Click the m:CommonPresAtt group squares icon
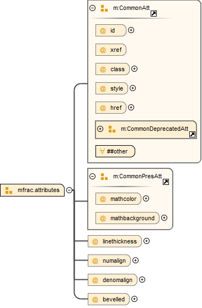 104,177
